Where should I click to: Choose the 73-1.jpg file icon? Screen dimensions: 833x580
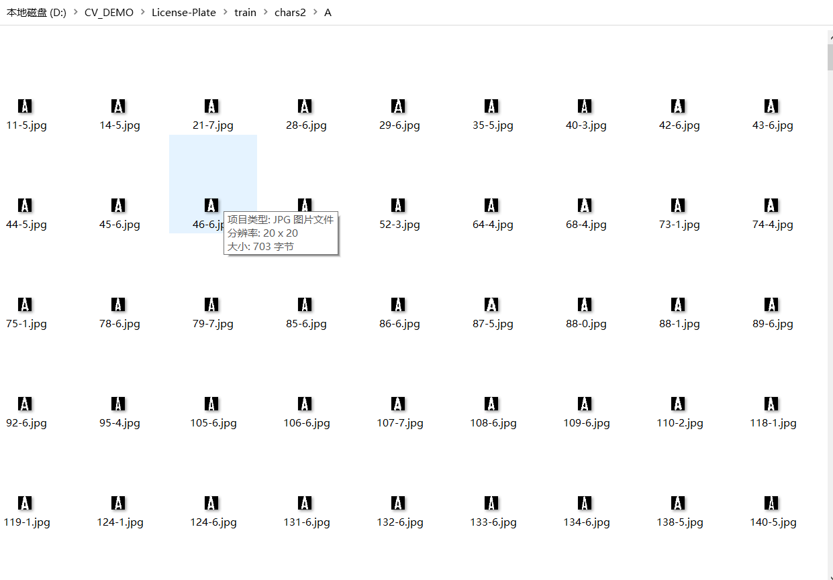[x=678, y=205]
